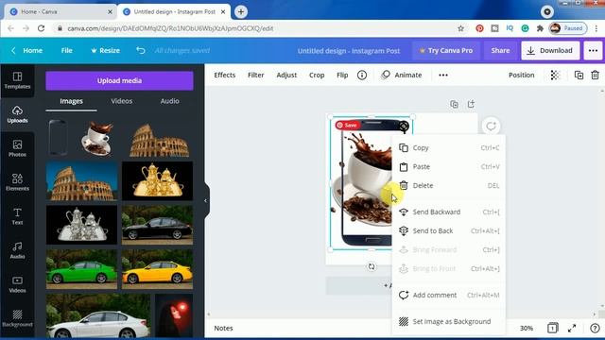Open the Effects option

(225, 76)
